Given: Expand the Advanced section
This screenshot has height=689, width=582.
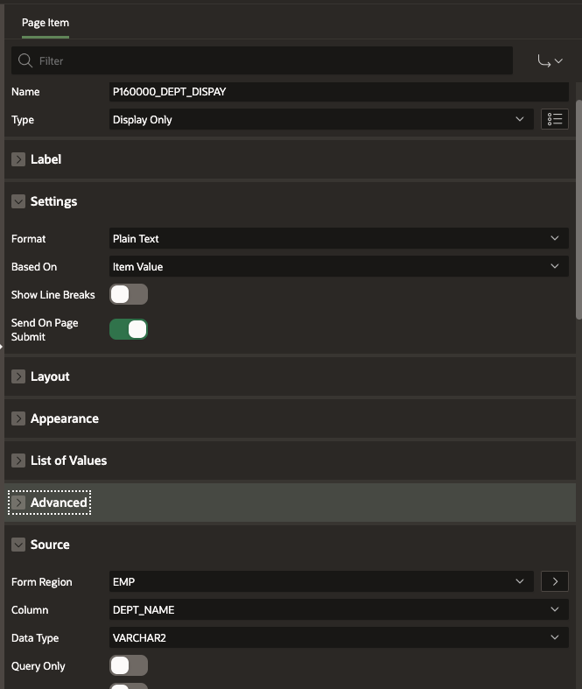Looking at the screenshot, I should [59, 503].
